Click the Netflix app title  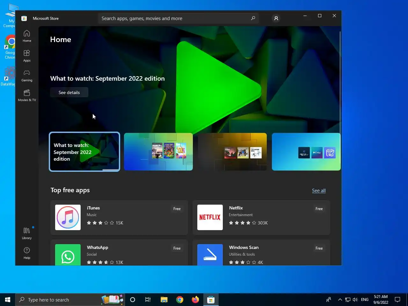236,208
